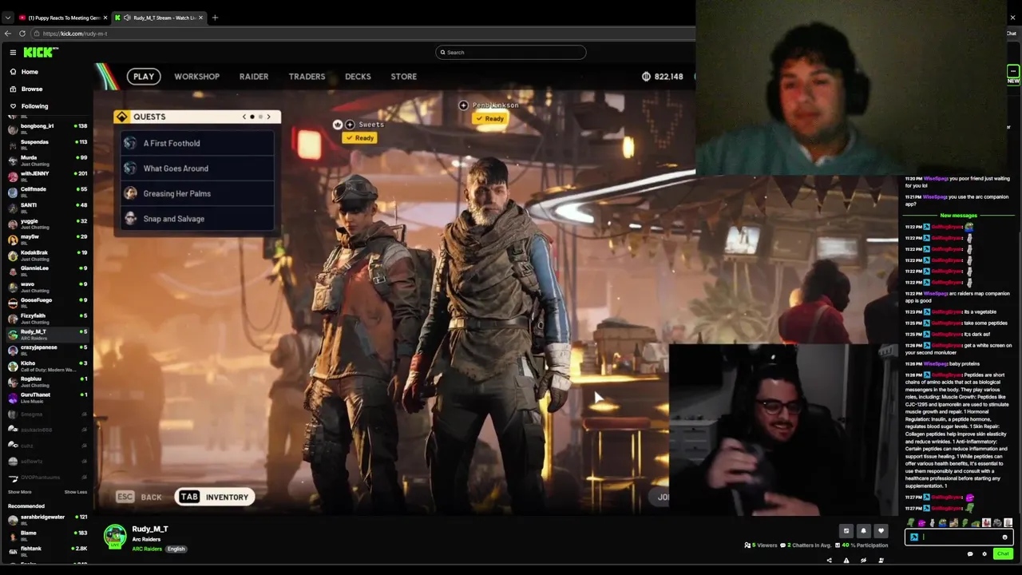Open Murda channel in sidebar
The width and height of the screenshot is (1022, 575).
coord(47,160)
